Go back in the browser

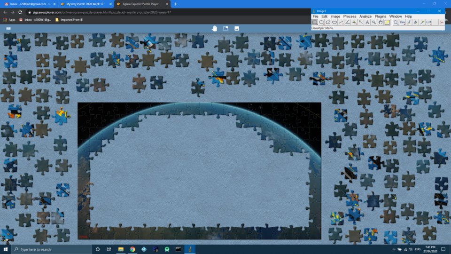click(x=5, y=12)
